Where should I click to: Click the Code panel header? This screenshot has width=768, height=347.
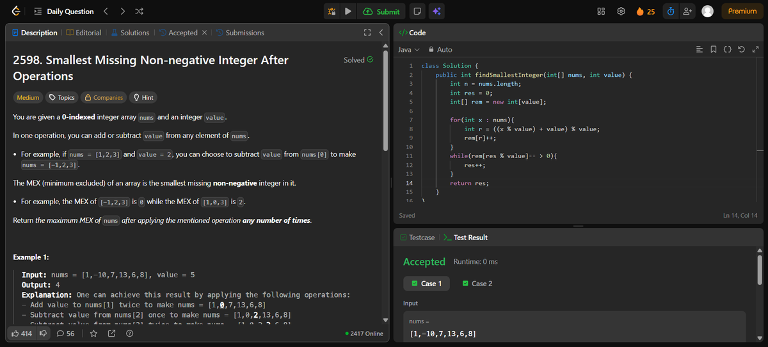[412, 33]
